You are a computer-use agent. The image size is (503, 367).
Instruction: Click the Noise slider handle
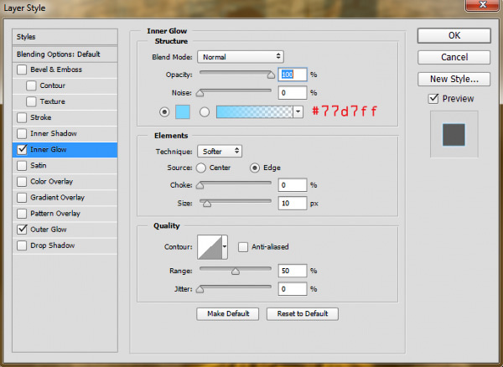[200, 93]
